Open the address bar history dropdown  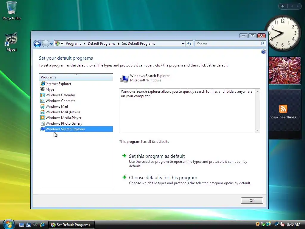click(x=183, y=44)
